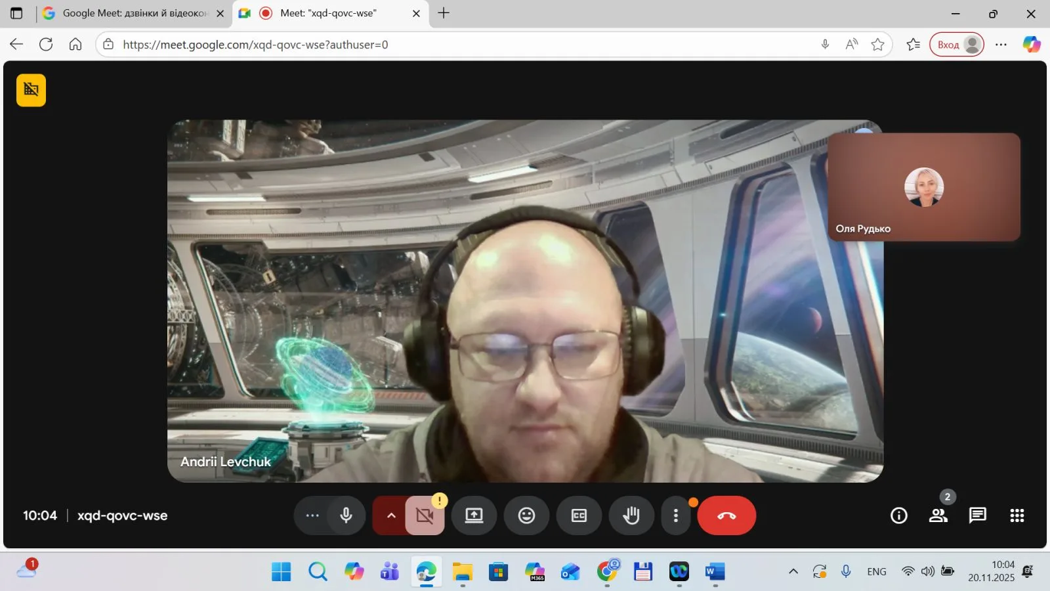This screenshot has width=1050, height=591.
Task: Open the three-dot more options menu
Action: [x=675, y=515]
